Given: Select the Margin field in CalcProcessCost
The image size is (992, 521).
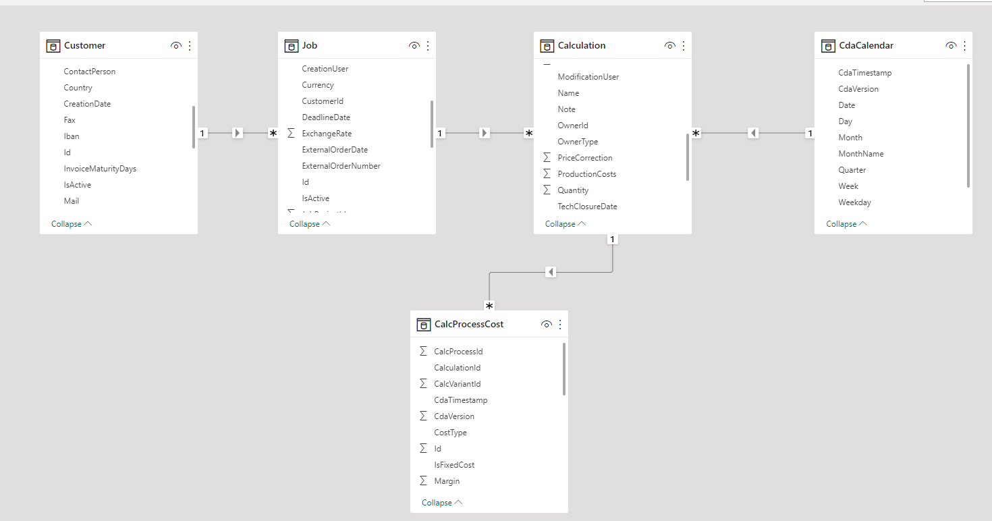Looking at the screenshot, I should pos(447,481).
